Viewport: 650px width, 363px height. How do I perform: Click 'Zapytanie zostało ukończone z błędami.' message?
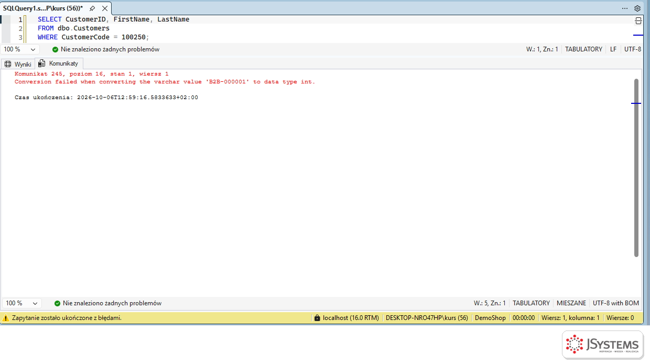(67, 318)
